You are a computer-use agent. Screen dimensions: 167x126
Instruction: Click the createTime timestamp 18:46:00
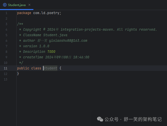point(81,57)
